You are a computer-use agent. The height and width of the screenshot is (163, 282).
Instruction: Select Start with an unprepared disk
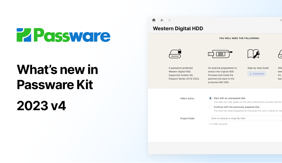point(210,98)
